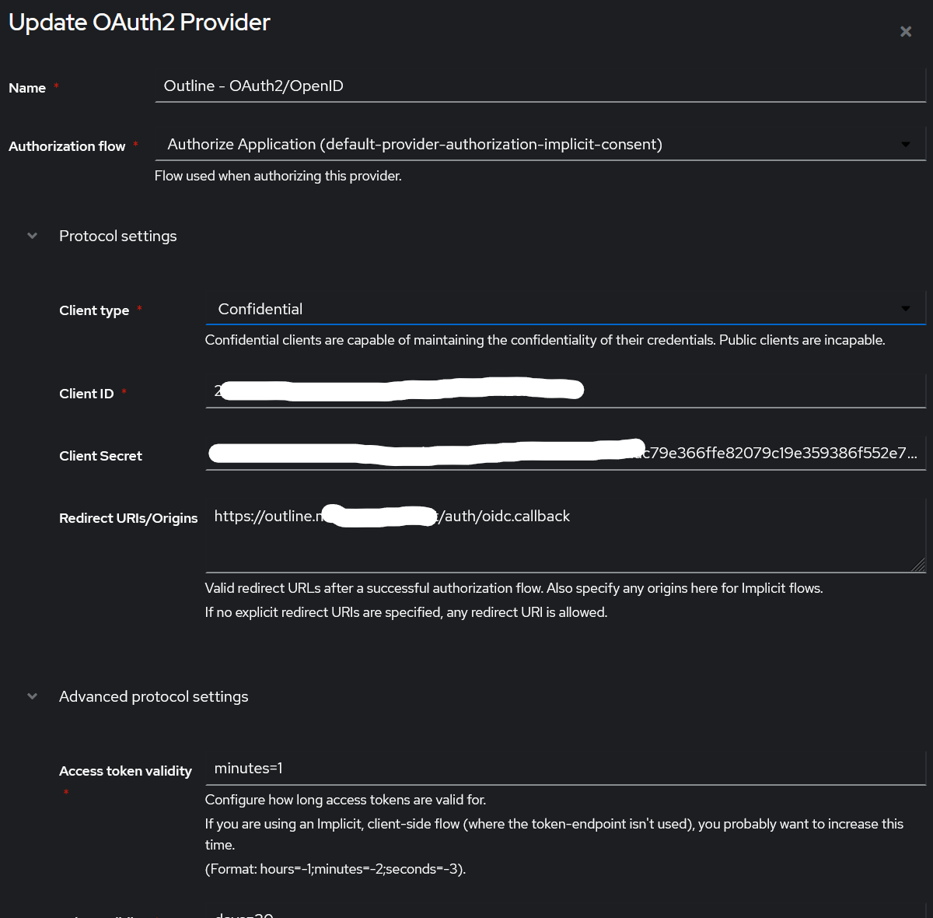Click the required asterisk beside Name

56,85
